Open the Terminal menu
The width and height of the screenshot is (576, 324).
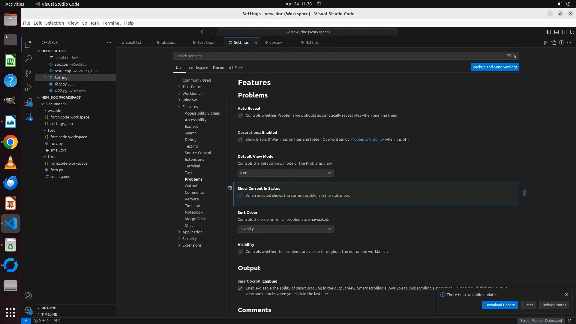click(x=111, y=23)
